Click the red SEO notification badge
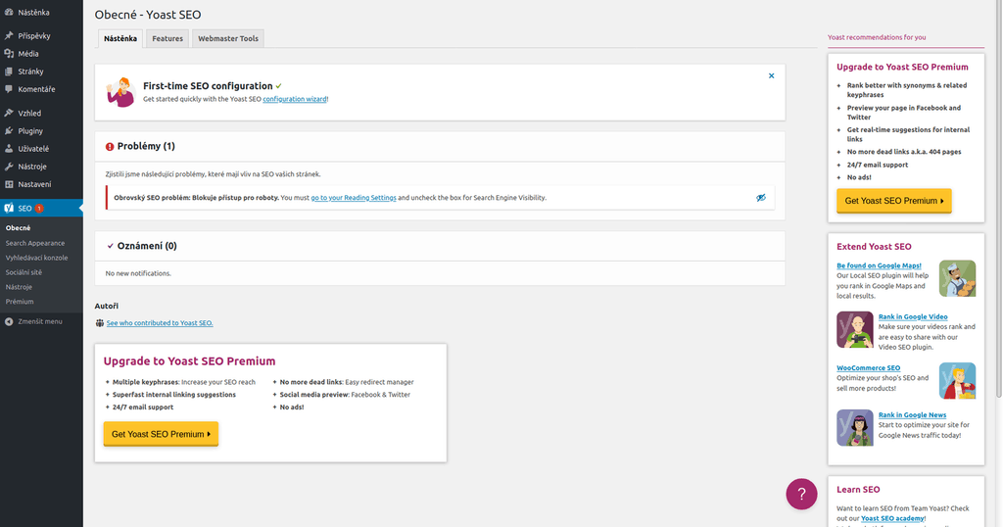 click(39, 209)
